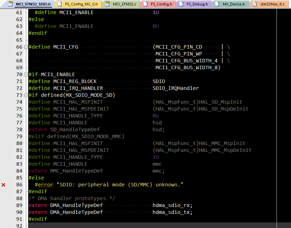
Task: Click the hdma_sdio_rx declaration
Action: [x=172, y=205]
